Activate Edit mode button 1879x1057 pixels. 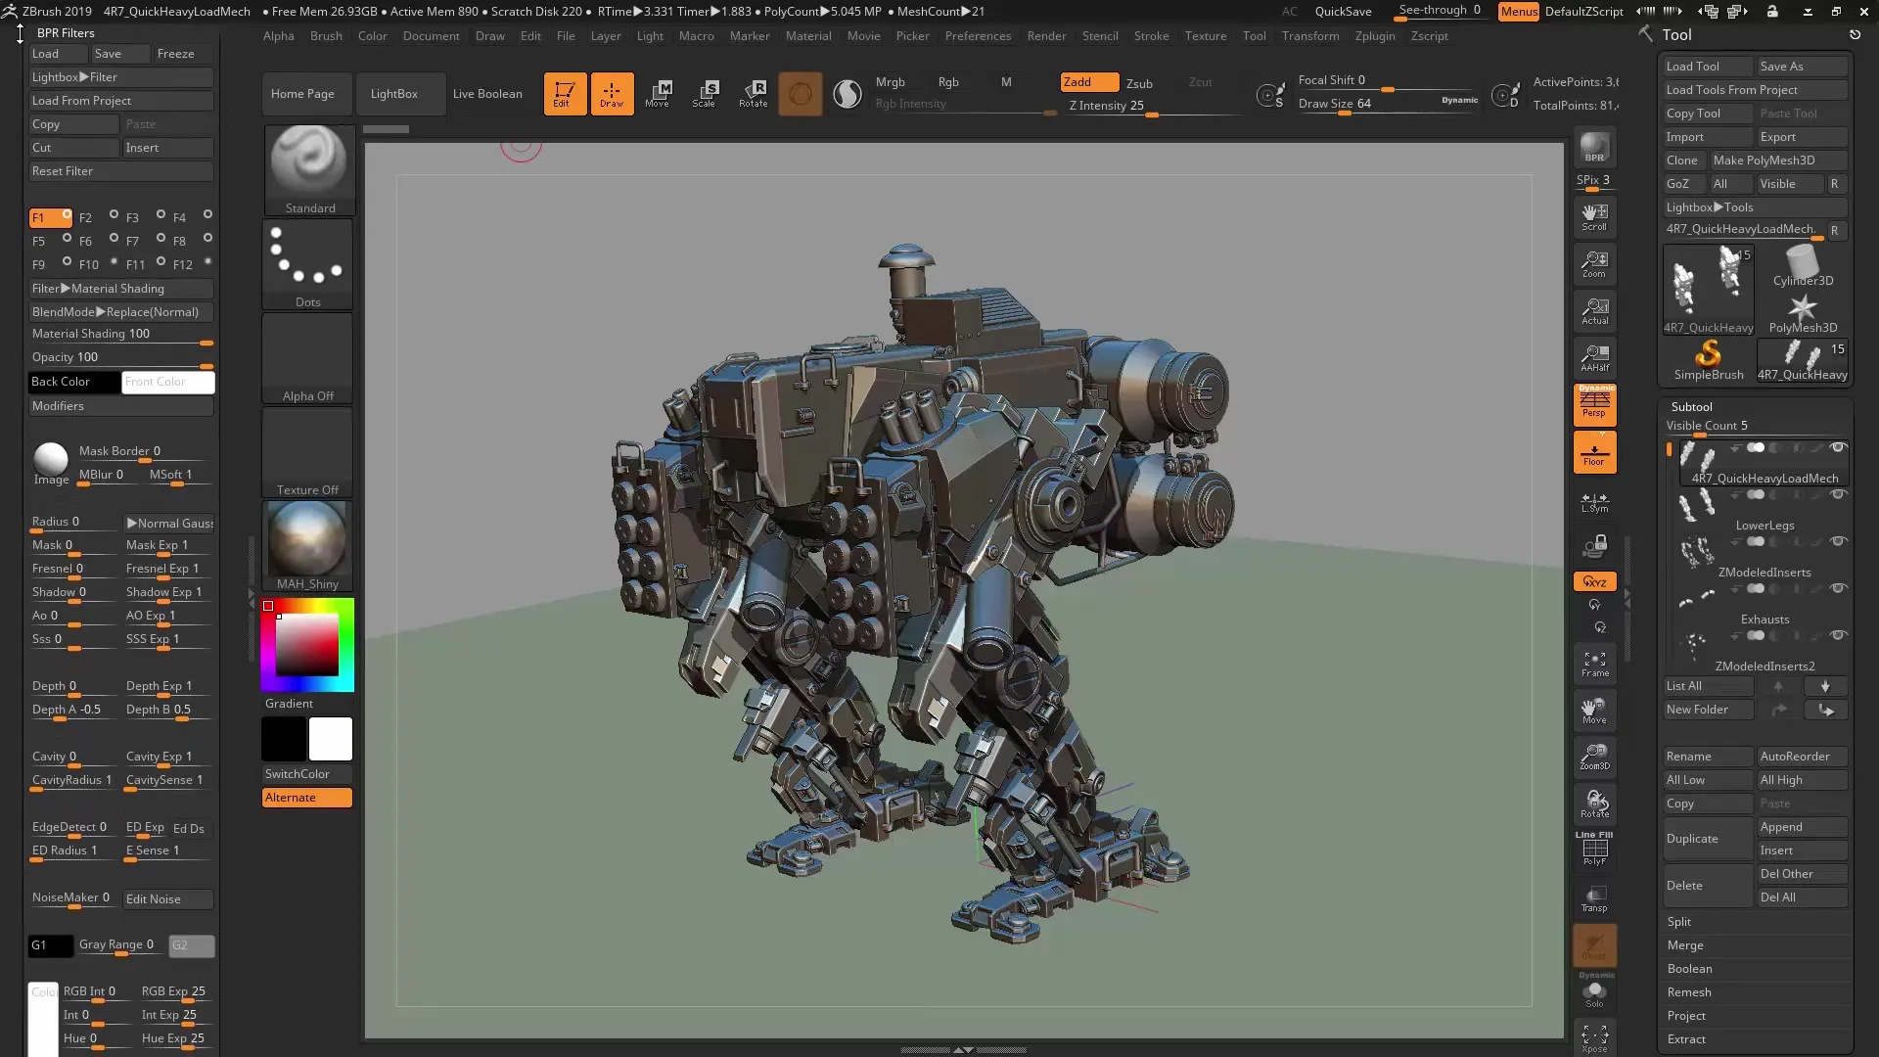click(565, 94)
